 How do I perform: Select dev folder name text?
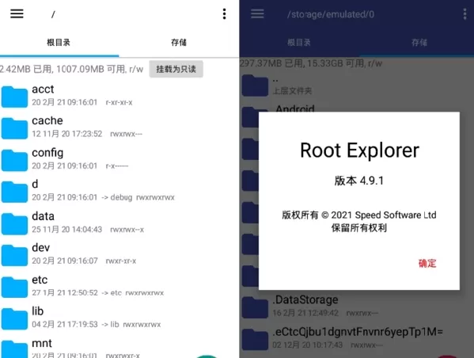(x=41, y=248)
